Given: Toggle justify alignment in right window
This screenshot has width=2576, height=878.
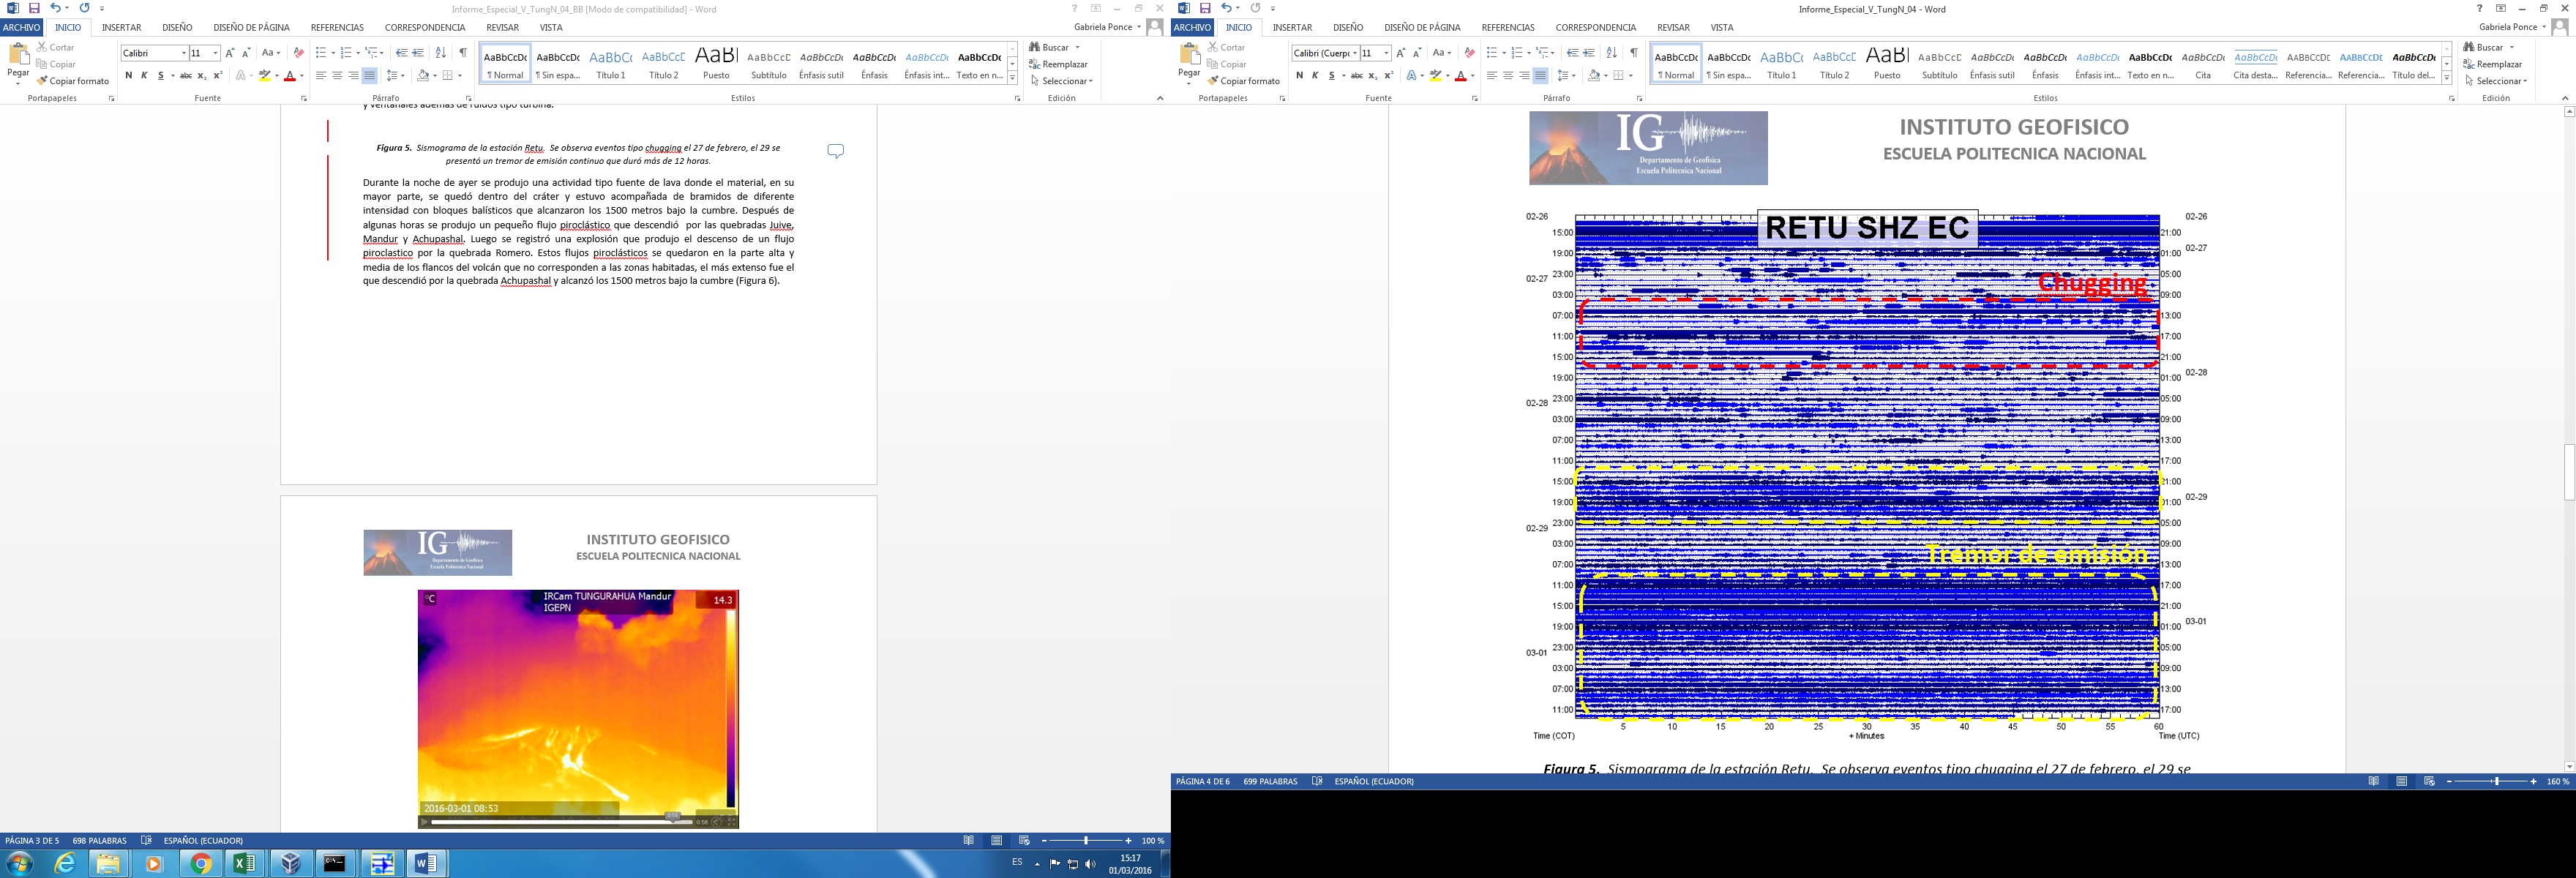Looking at the screenshot, I should tap(1540, 76).
